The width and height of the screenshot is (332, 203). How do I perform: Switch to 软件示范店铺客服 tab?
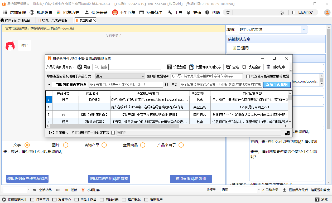click(53, 20)
